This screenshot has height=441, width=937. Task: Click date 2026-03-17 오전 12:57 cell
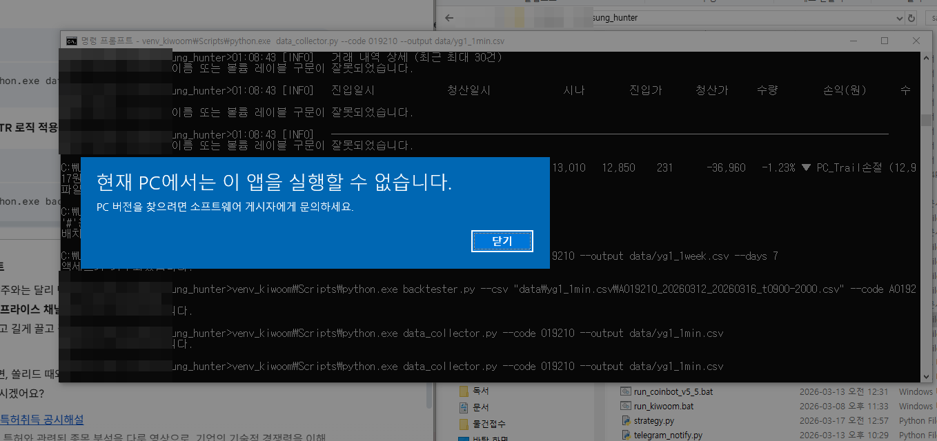coord(843,420)
